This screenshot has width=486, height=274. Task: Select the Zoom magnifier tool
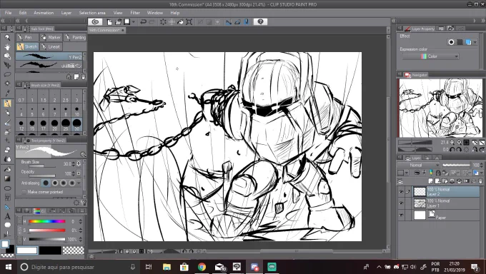tap(7, 38)
